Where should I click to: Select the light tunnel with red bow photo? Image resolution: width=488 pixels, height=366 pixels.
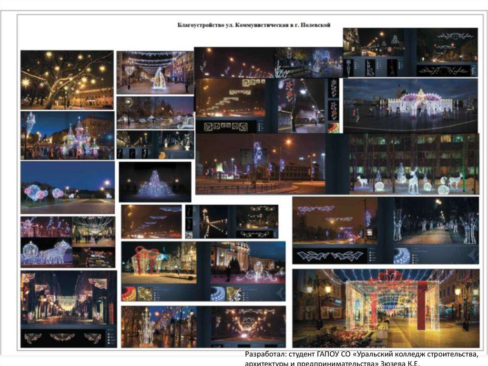pos(386,308)
